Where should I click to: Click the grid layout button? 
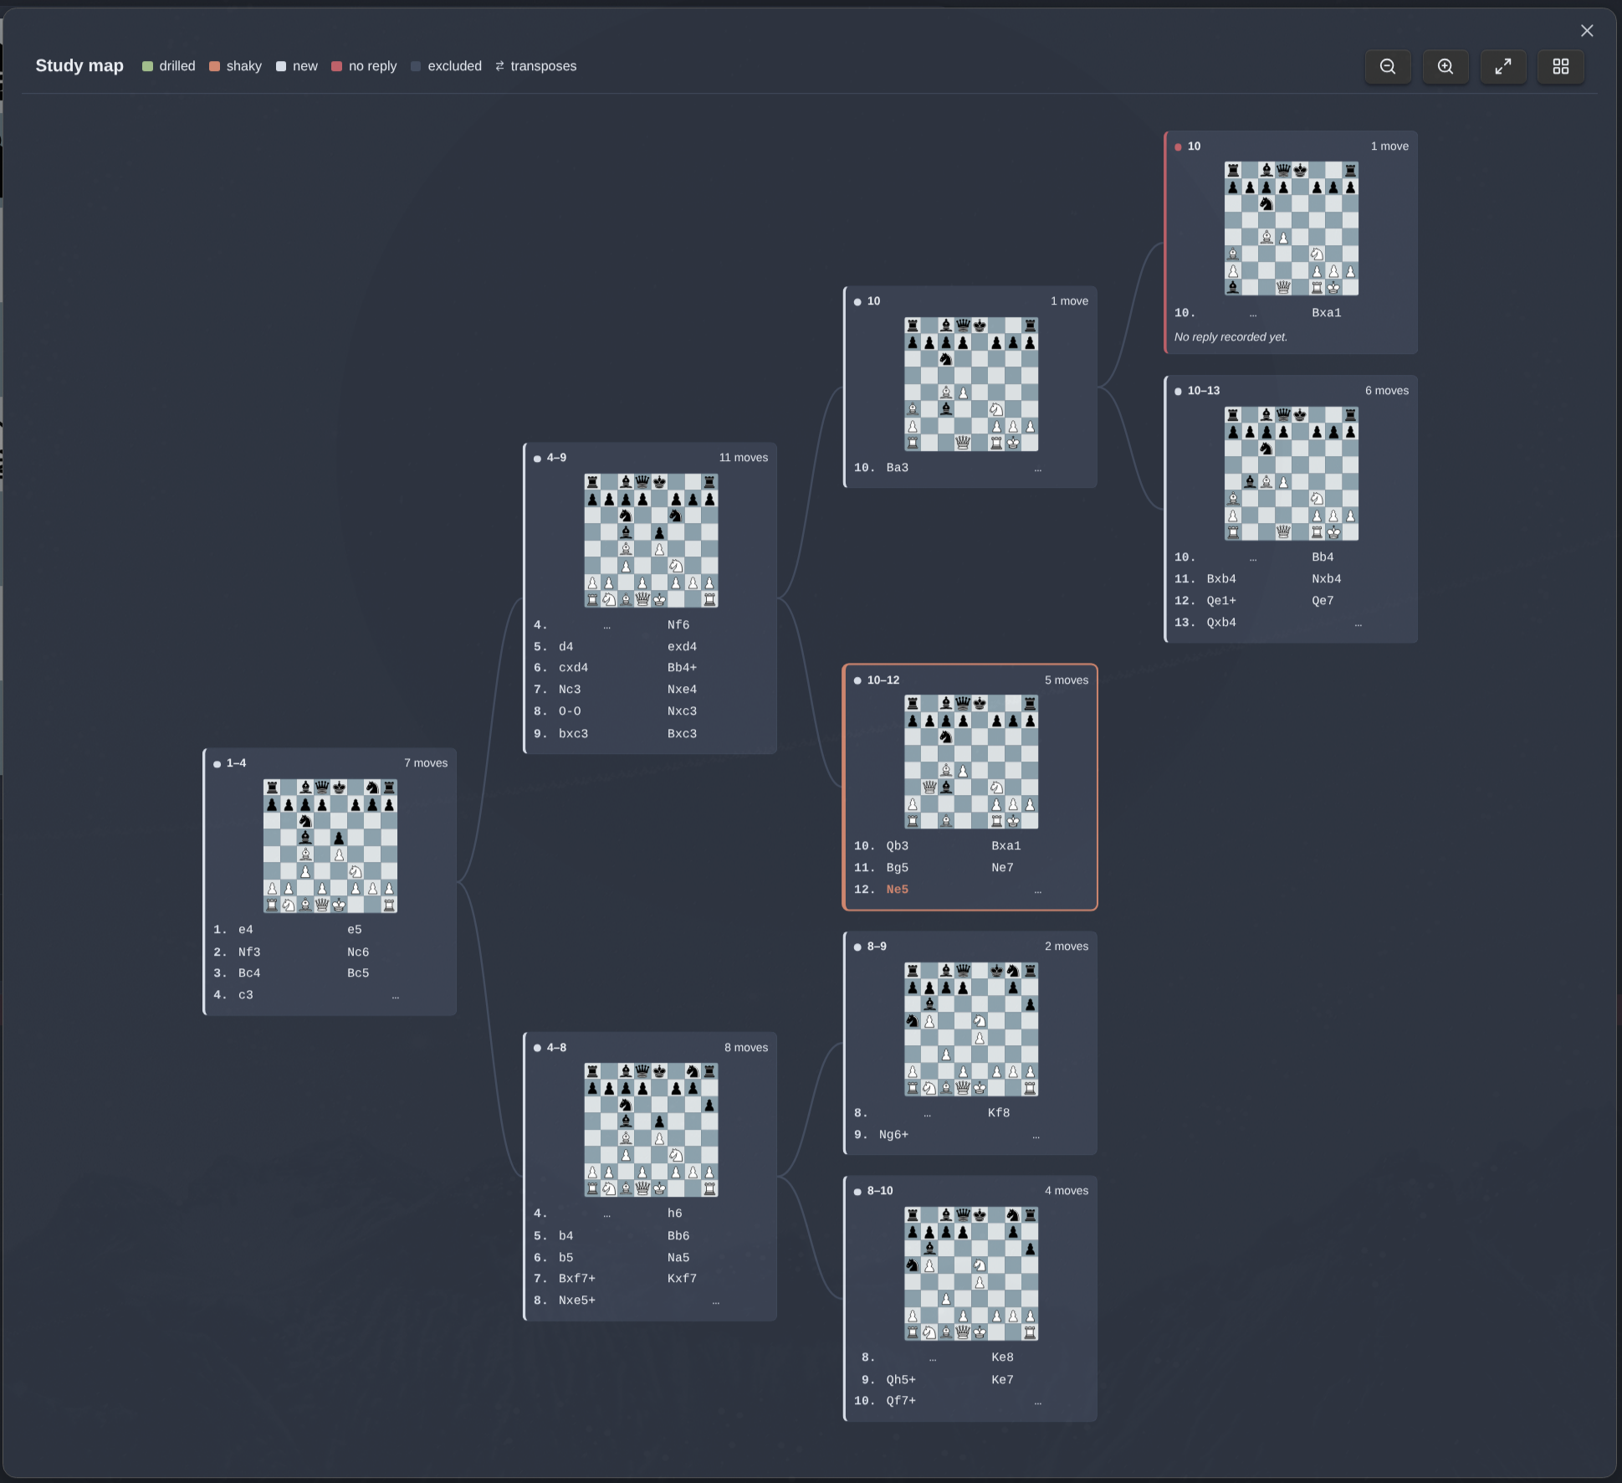click(1561, 67)
